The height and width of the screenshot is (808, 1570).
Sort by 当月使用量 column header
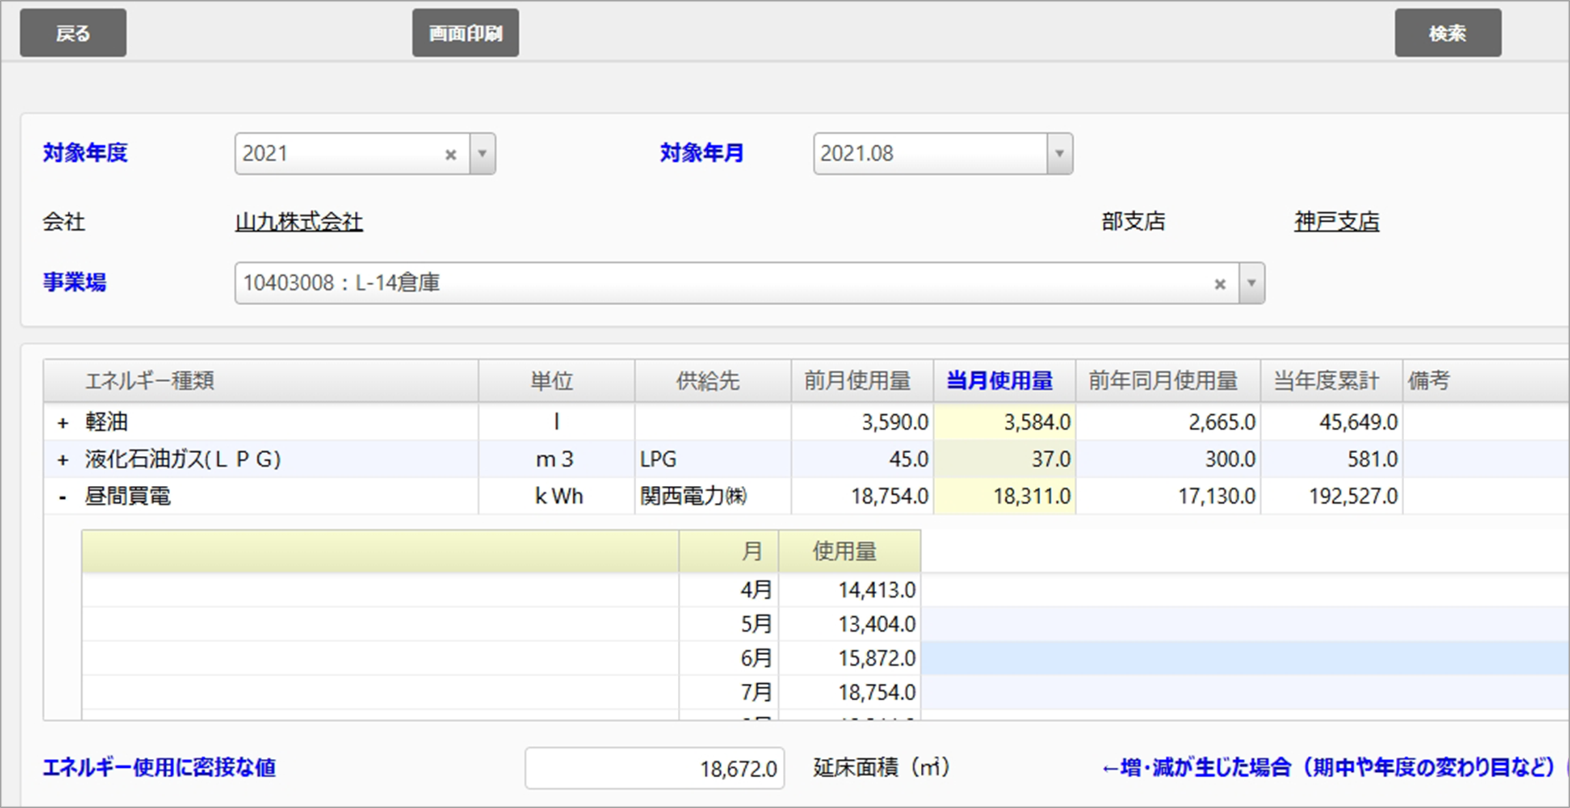(x=999, y=381)
